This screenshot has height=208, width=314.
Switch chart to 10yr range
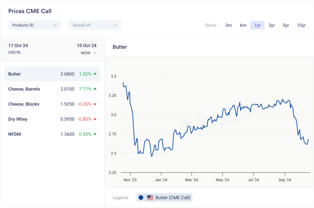[301, 25]
